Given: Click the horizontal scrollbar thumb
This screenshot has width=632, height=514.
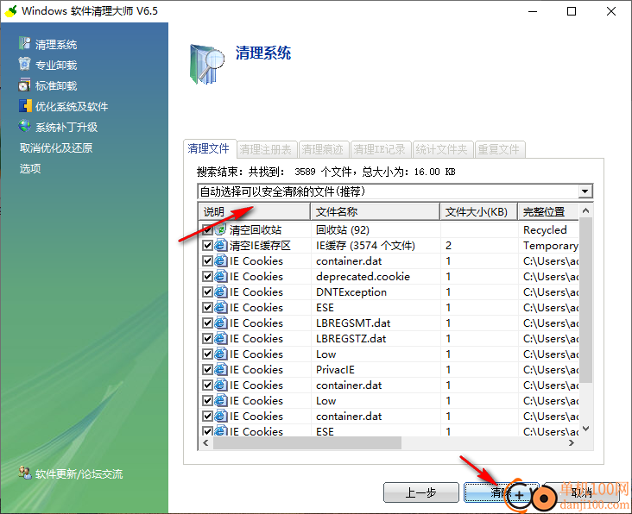Looking at the screenshot, I should (x=307, y=442).
